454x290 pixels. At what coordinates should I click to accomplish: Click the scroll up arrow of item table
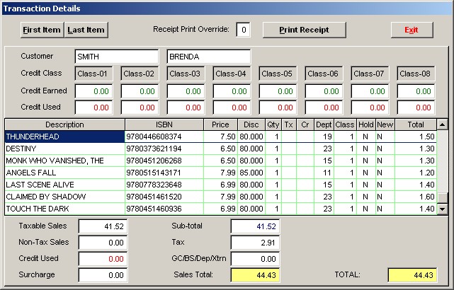pyautogui.click(x=442, y=124)
